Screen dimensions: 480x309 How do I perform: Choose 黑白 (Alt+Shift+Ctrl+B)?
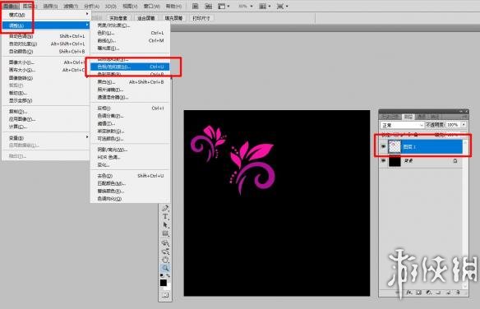[130, 82]
